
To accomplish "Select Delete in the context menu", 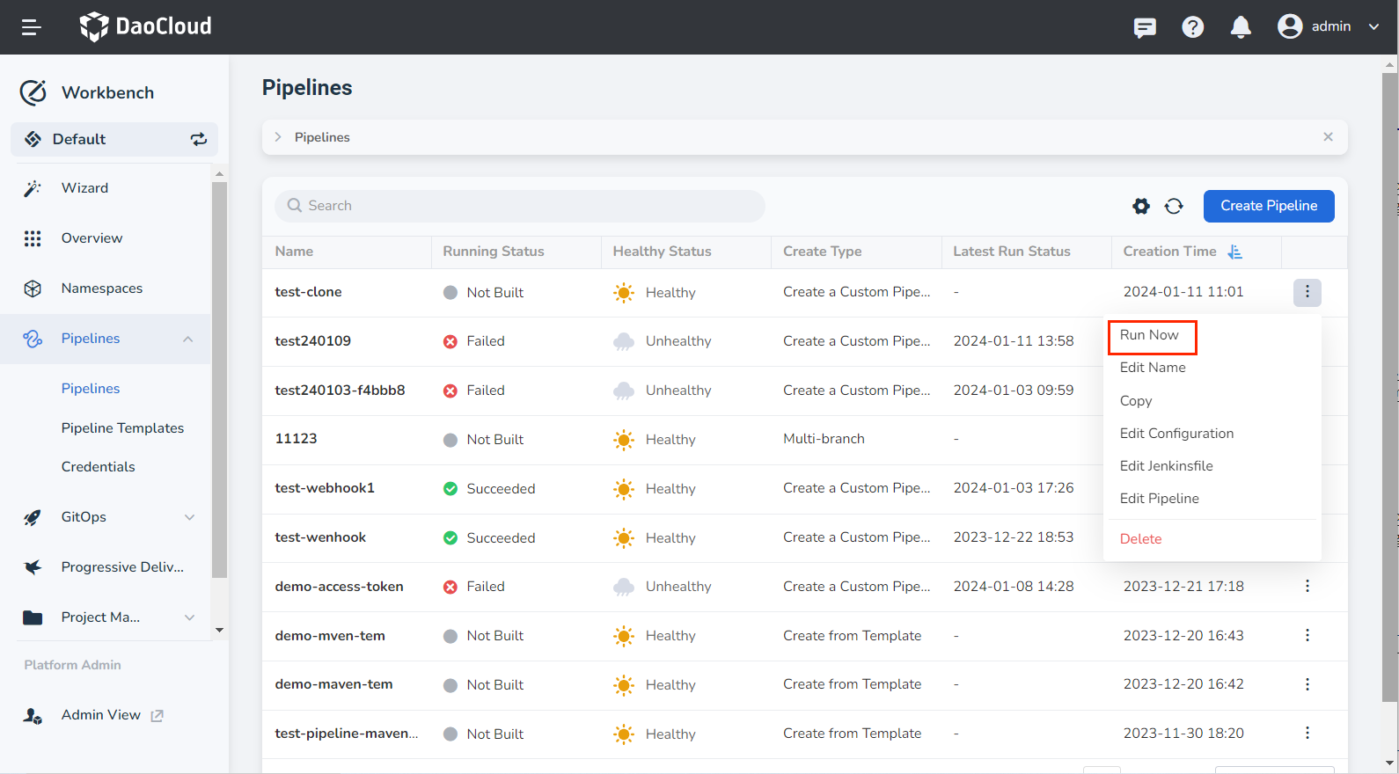I will point(1140,539).
